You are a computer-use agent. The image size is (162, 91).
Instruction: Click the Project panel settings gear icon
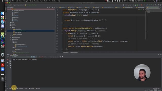point(52,7)
